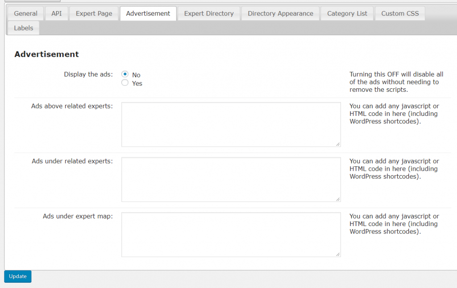Focus the Ads under related experts textarea
Image resolution: width=457 pixels, height=288 pixels.
[x=231, y=179]
